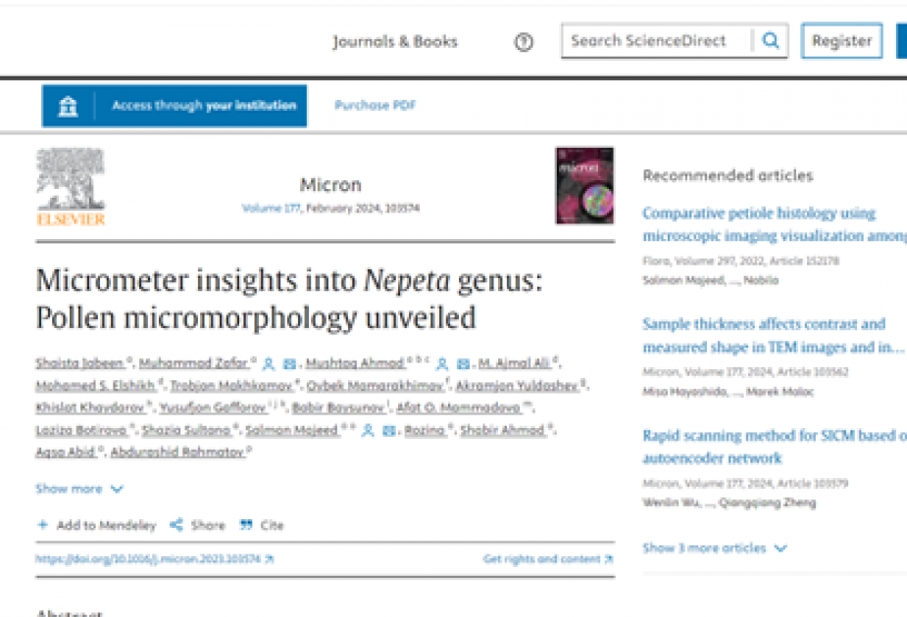The width and height of the screenshot is (907, 617).
Task: Open Muhammad Zafar's author profile icon
Action: [x=269, y=364]
